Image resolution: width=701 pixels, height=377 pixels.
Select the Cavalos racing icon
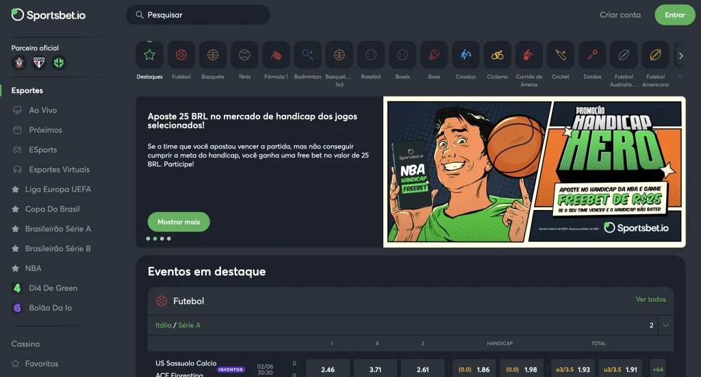click(x=466, y=55)
